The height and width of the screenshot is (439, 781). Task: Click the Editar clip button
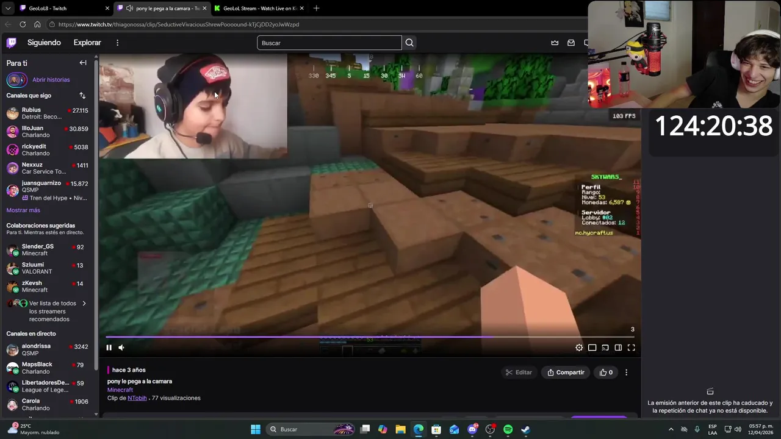519,373
